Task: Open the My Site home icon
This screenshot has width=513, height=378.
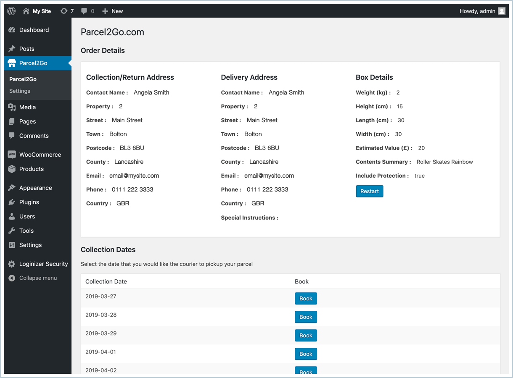Action: 26,11
